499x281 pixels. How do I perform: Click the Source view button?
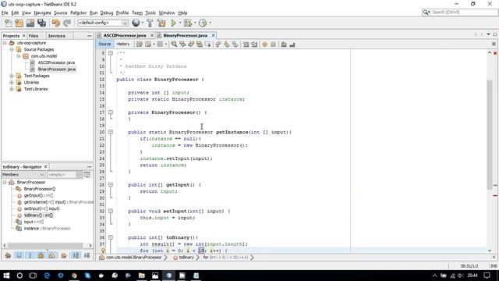(x=104, y=44)
